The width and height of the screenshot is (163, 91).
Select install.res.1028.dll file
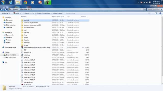tap(29, 60)
